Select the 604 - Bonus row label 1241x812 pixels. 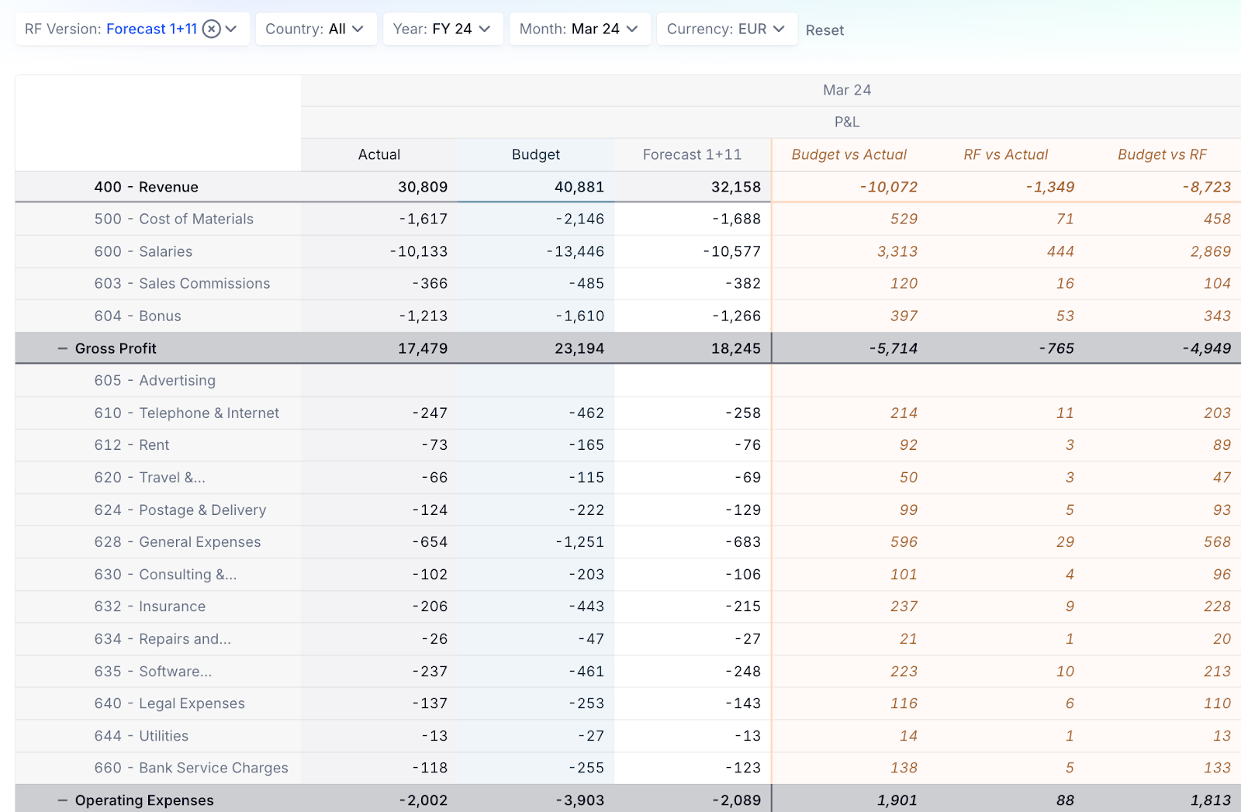(138, 316)
